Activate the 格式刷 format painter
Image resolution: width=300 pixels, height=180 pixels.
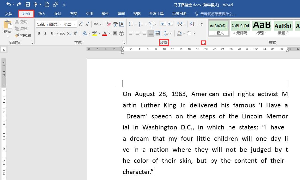23,35
